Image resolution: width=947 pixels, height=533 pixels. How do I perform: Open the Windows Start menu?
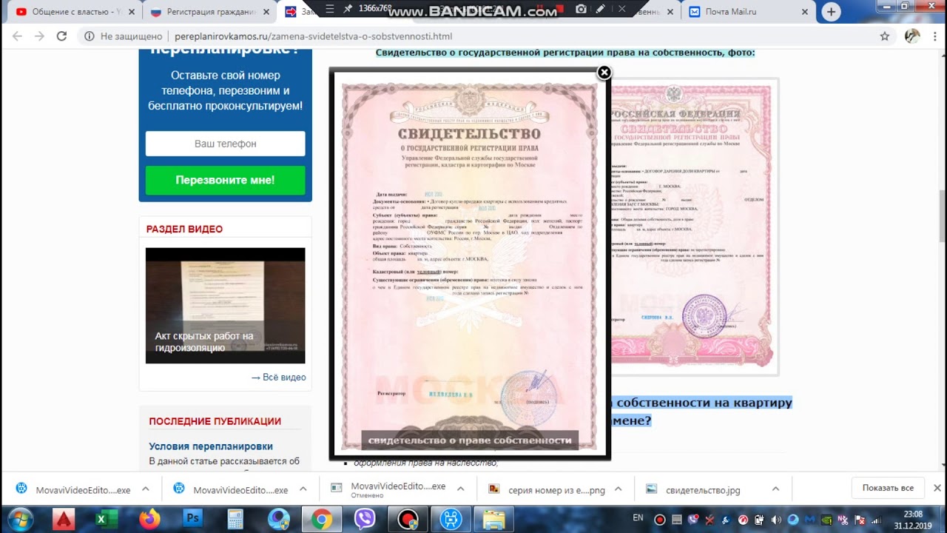click(x=20, y=519)
